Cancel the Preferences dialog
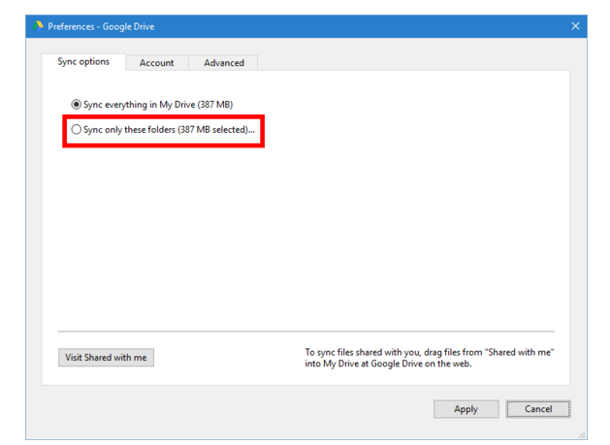Screen dimensions: 610x445 click(x=538, y=409)
